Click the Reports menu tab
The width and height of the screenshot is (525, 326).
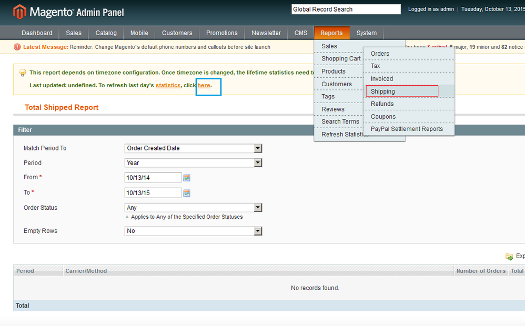coord(331,33)
